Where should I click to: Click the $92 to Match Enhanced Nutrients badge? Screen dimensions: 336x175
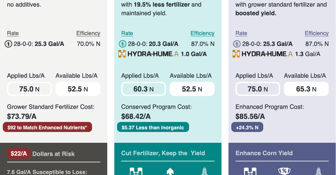(47, 128)
